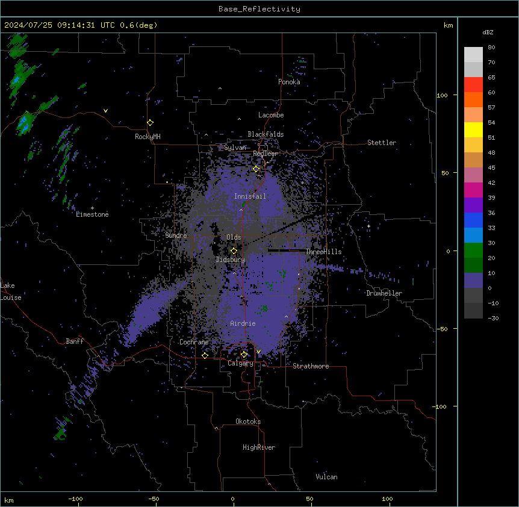
Task: Click the Stettler town label
Action: point(381,143)
